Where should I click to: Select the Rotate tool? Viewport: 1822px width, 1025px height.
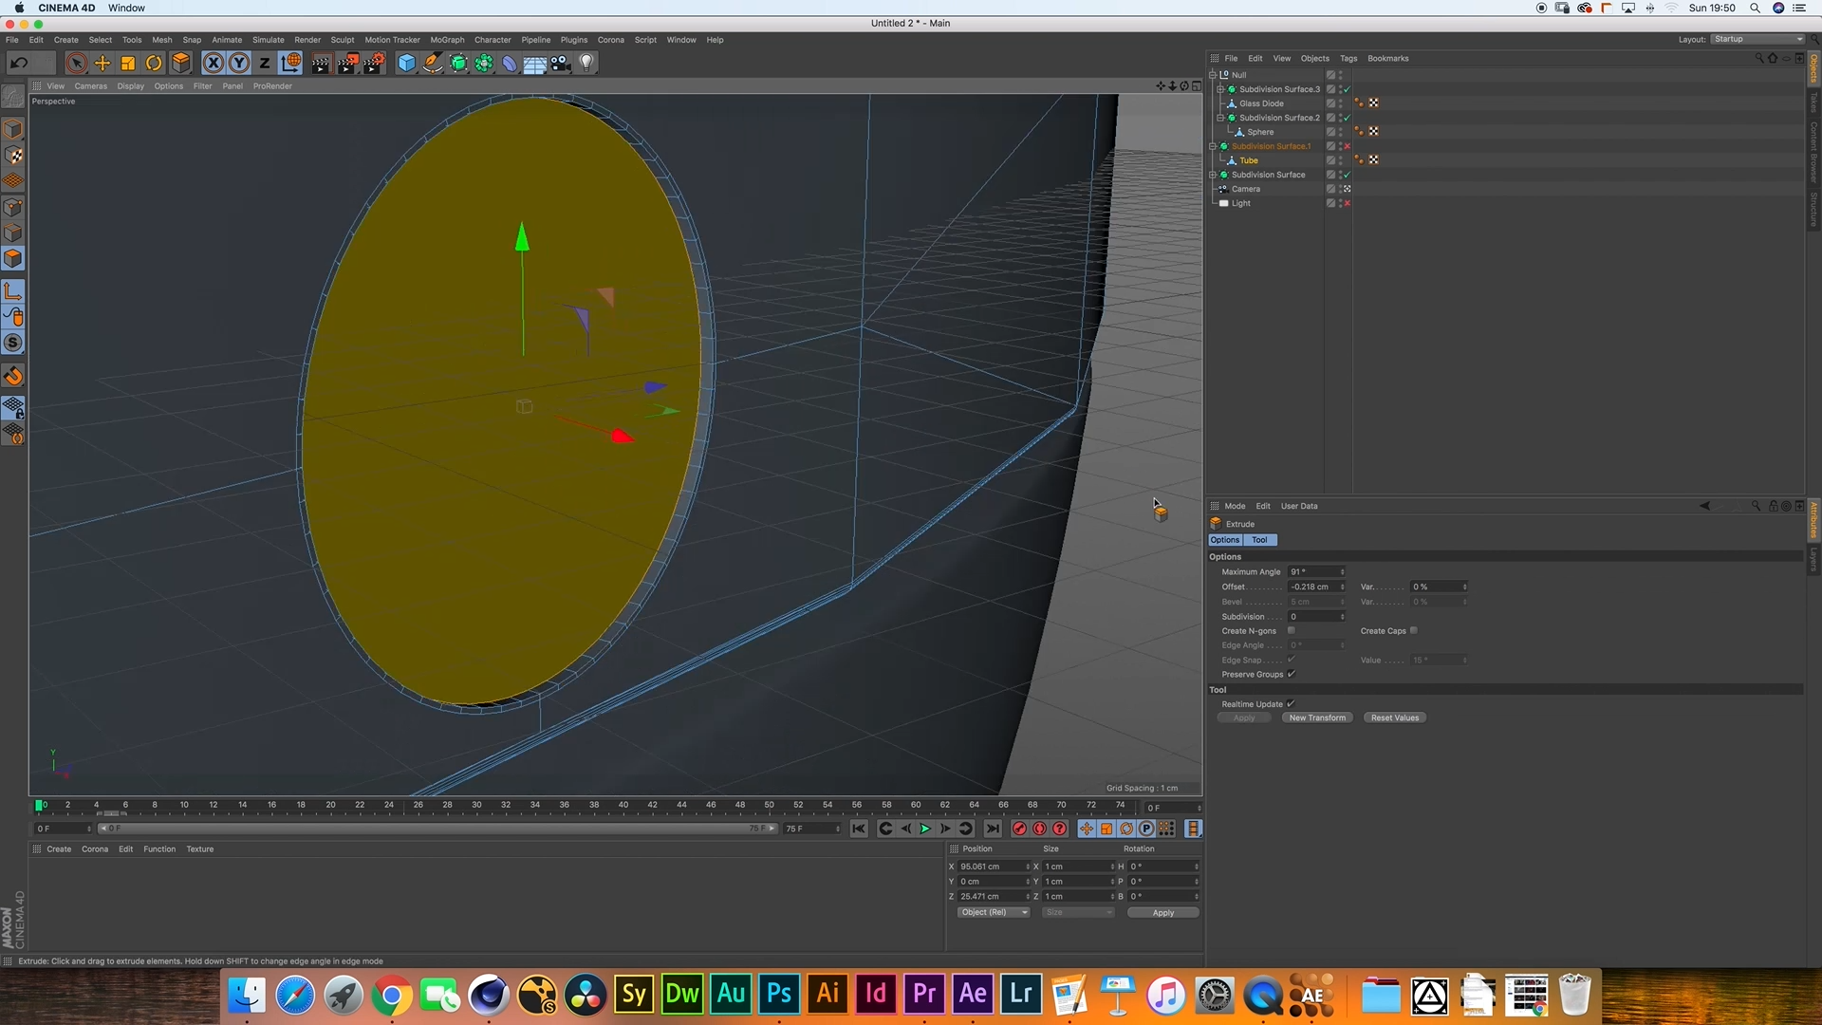click(x=154, y=64)
